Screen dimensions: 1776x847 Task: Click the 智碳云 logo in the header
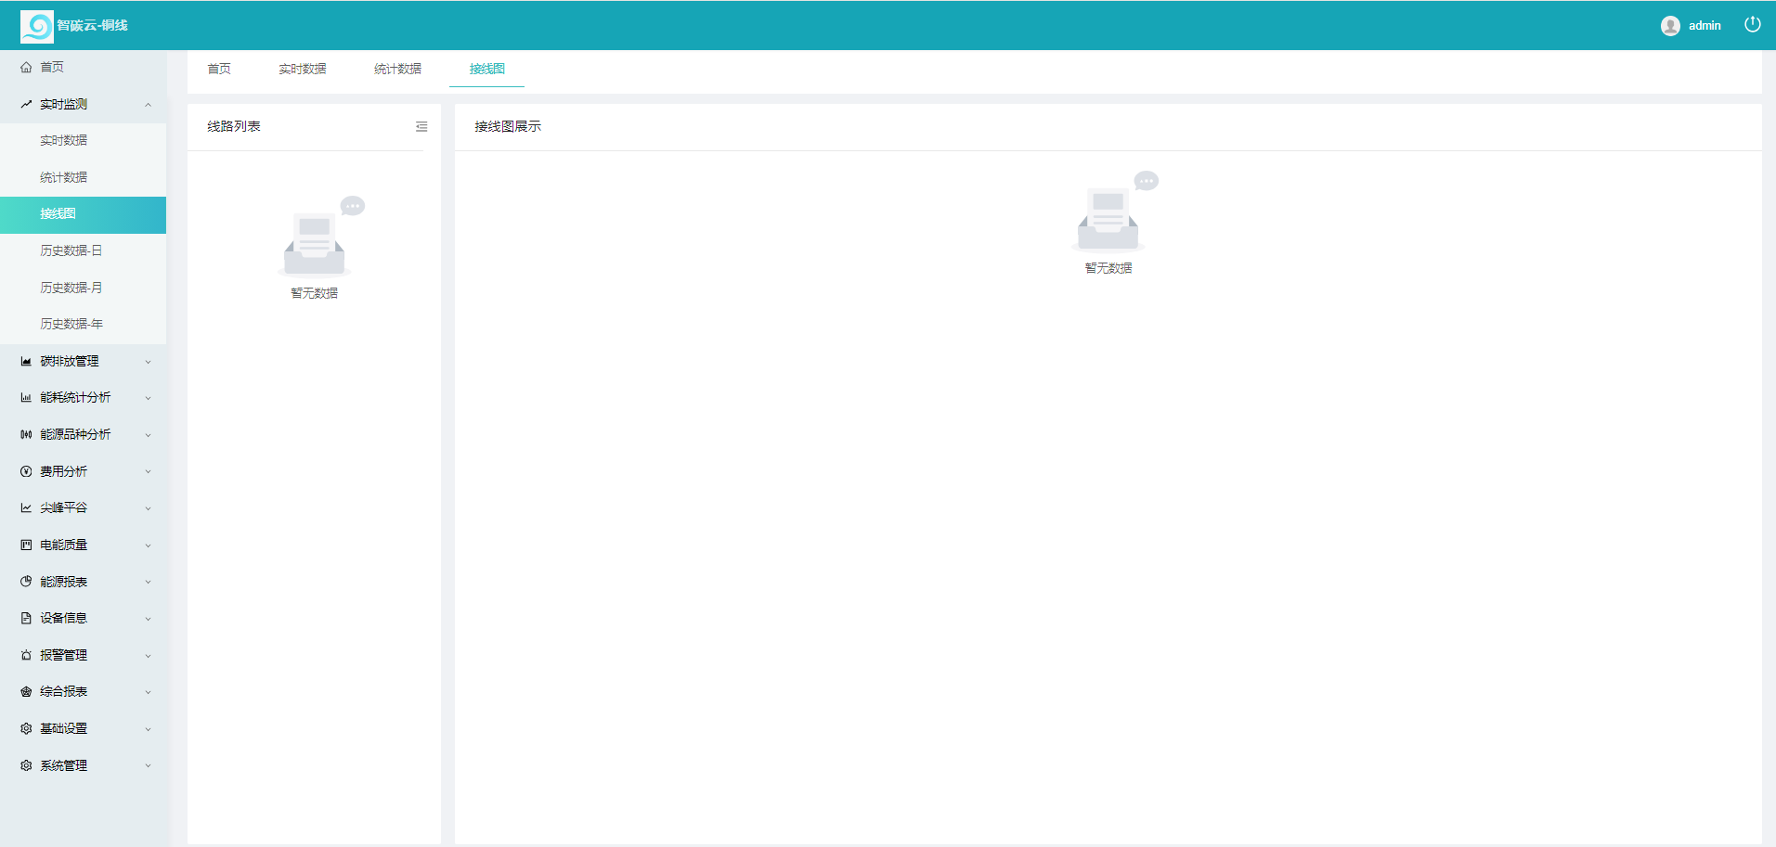(37, 25)
